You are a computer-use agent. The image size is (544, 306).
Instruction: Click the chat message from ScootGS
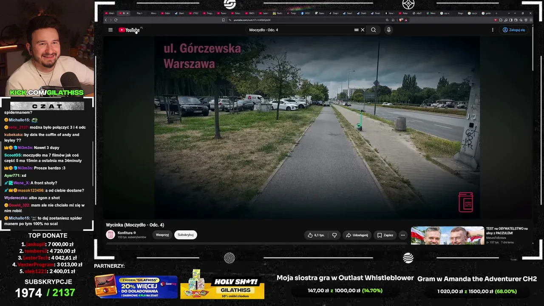pyautogui.click(x=43, y=158)
